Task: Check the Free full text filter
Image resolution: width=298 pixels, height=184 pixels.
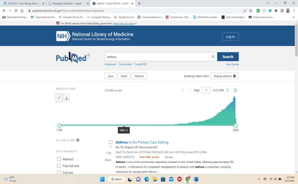Action: tap(59, 166)
